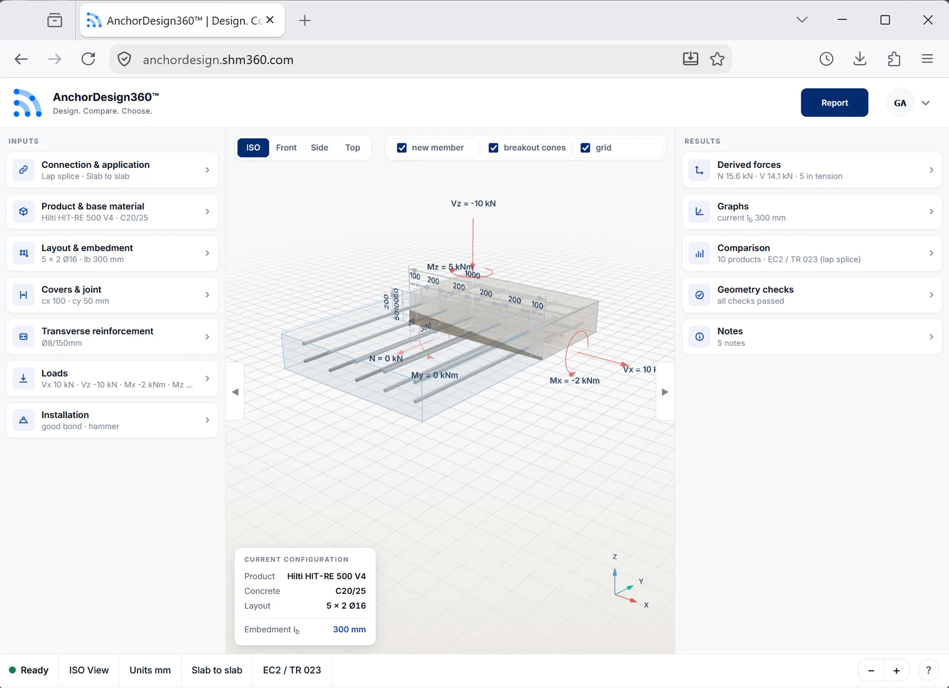Switch to the Top view tab

click(353, 148)
